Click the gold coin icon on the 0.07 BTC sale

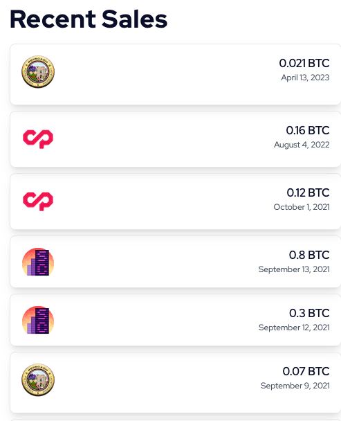[38, 379]
